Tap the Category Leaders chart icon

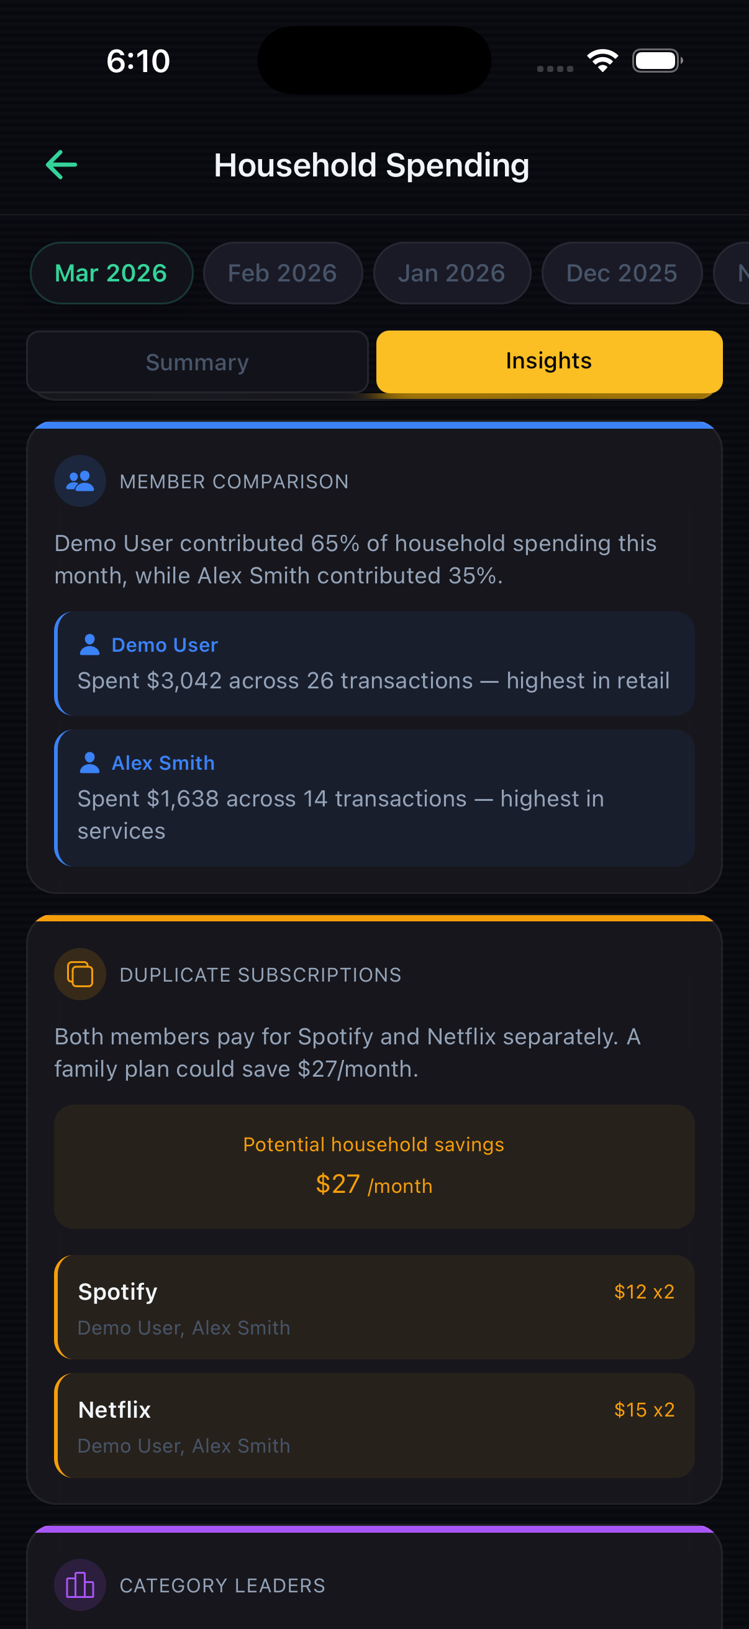pos(80,1585)
